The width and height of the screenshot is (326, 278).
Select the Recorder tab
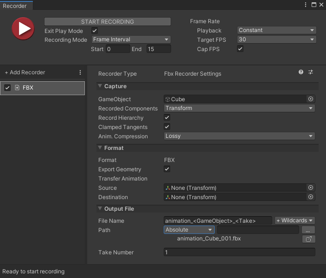tap(15, 6)
